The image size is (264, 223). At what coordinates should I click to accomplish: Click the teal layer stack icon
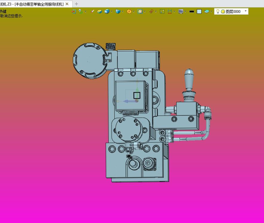point(207,11)
